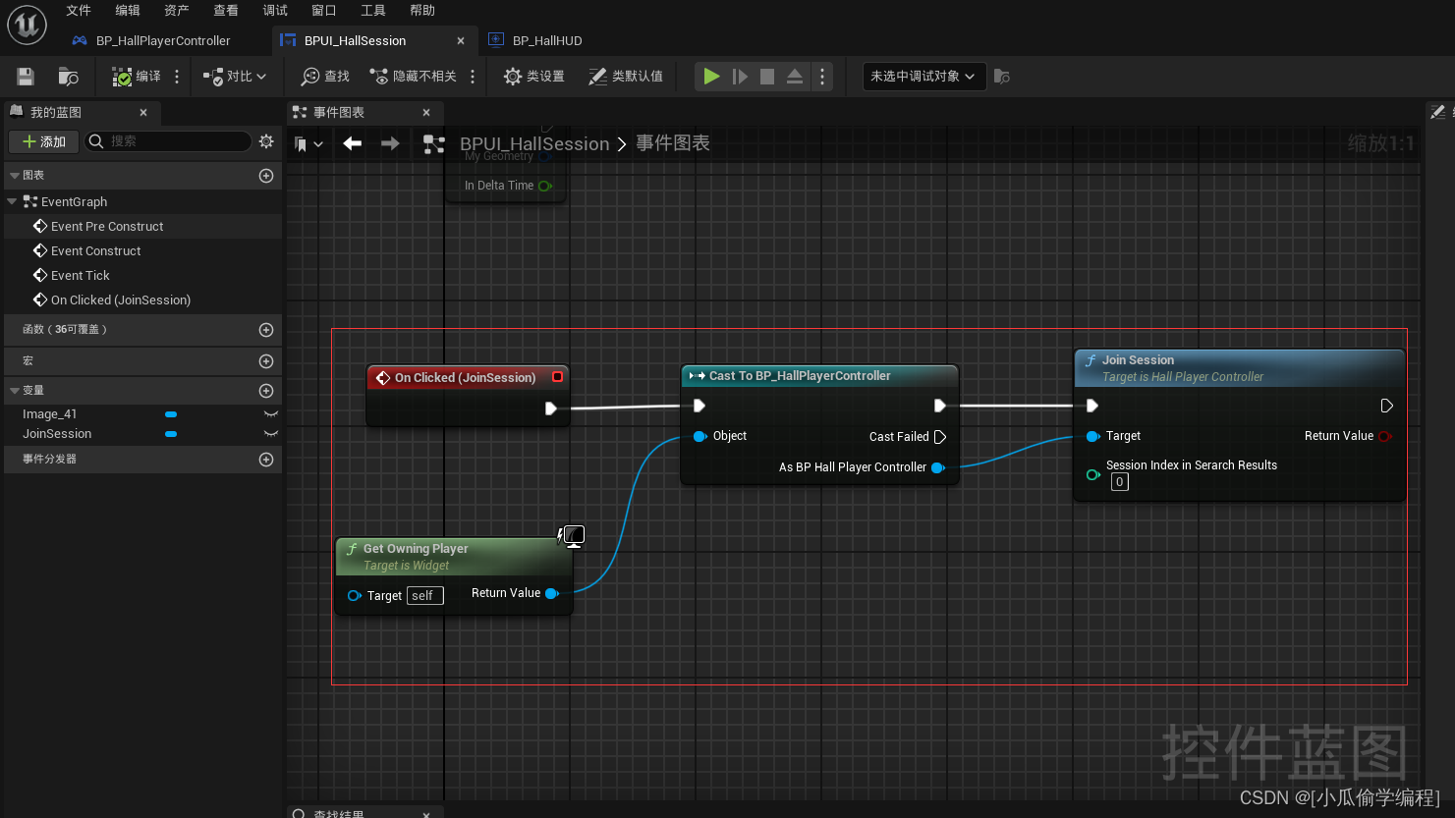This screenshot has height=818, width=1455.
Task: Add a new variable with plus icon
Action: click(x=265, y=391)
